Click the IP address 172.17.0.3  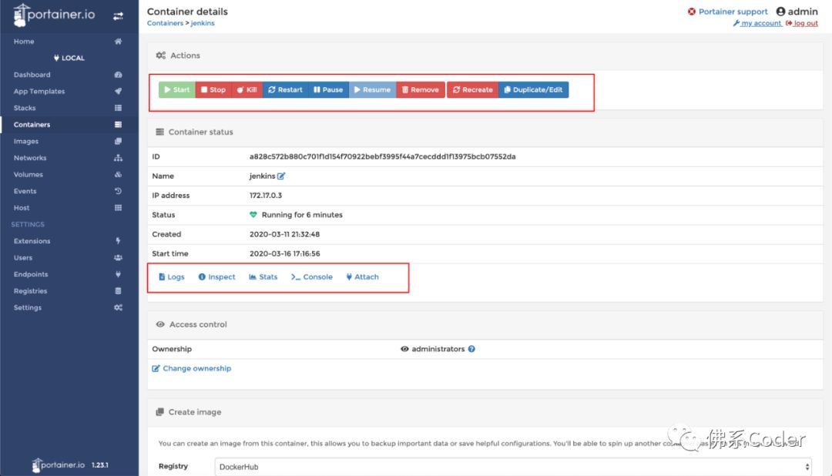pyautogui.click(x=266, y=196)
